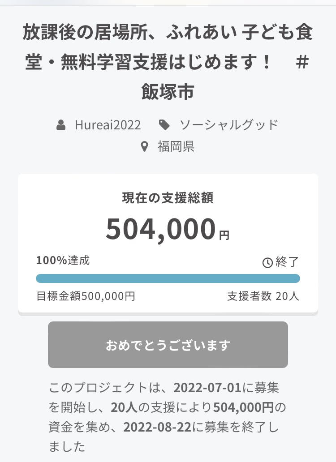Open the ソーシャルグッド category link
Viewport: 336px width, 462px height.
click(228, 125)
